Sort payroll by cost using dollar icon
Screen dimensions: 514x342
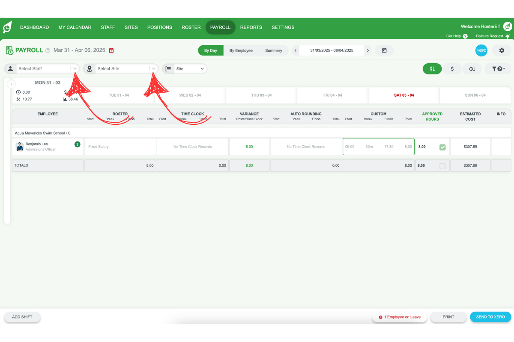tap(452, 68)
